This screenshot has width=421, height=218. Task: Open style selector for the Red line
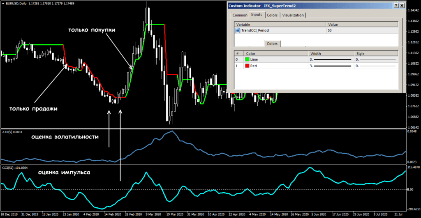click(x=376, y=66)
